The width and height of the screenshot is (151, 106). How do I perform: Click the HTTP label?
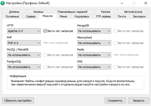click(x=10, y=26)
